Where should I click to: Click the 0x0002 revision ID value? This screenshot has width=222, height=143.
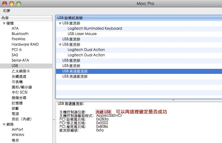click(102, 123)
